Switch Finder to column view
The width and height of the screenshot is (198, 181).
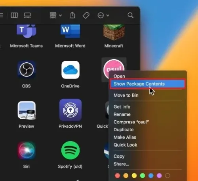14,15
